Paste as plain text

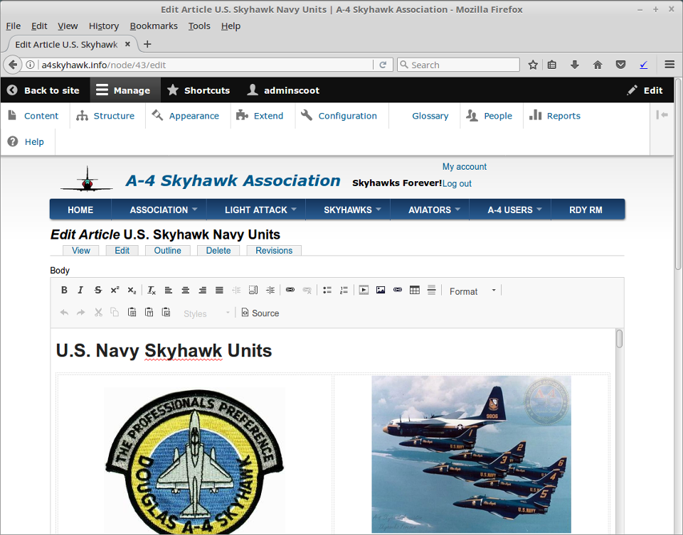149,313
